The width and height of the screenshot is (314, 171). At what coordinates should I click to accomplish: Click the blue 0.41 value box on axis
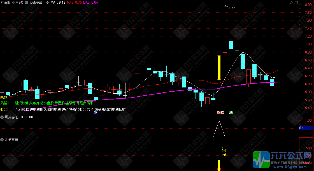[x=306, y=128]
